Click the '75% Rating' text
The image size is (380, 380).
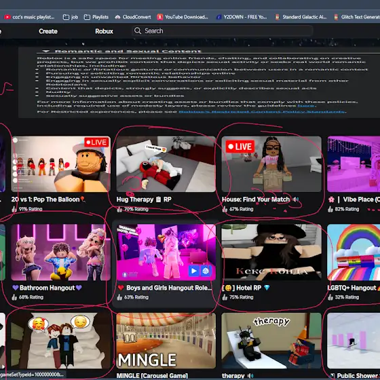242,297
